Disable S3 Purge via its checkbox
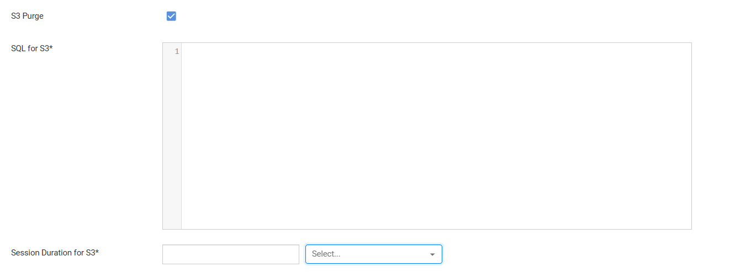Viewport: 751px width, 272px height. tap(171, 16)
